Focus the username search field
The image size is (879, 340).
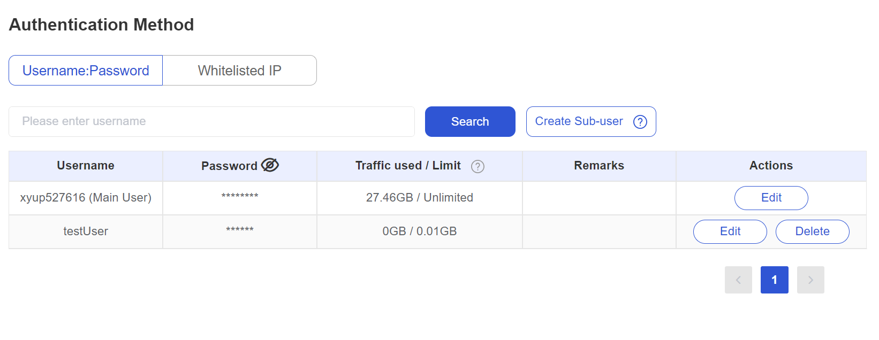211,121
